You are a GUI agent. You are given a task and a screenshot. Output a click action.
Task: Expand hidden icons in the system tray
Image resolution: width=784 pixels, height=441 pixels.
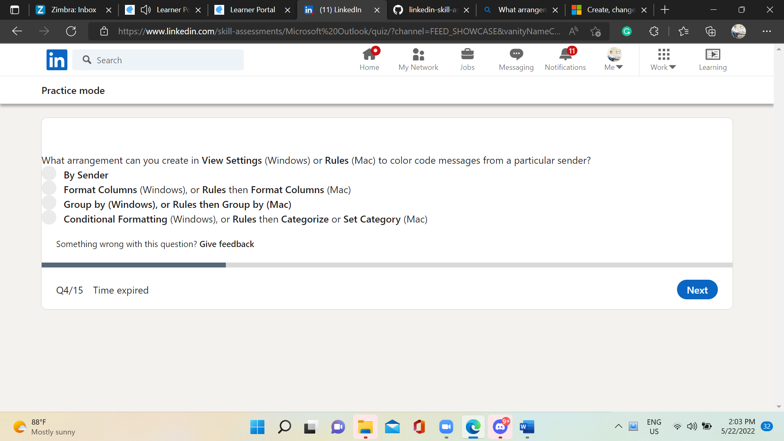tap(619, 426)
